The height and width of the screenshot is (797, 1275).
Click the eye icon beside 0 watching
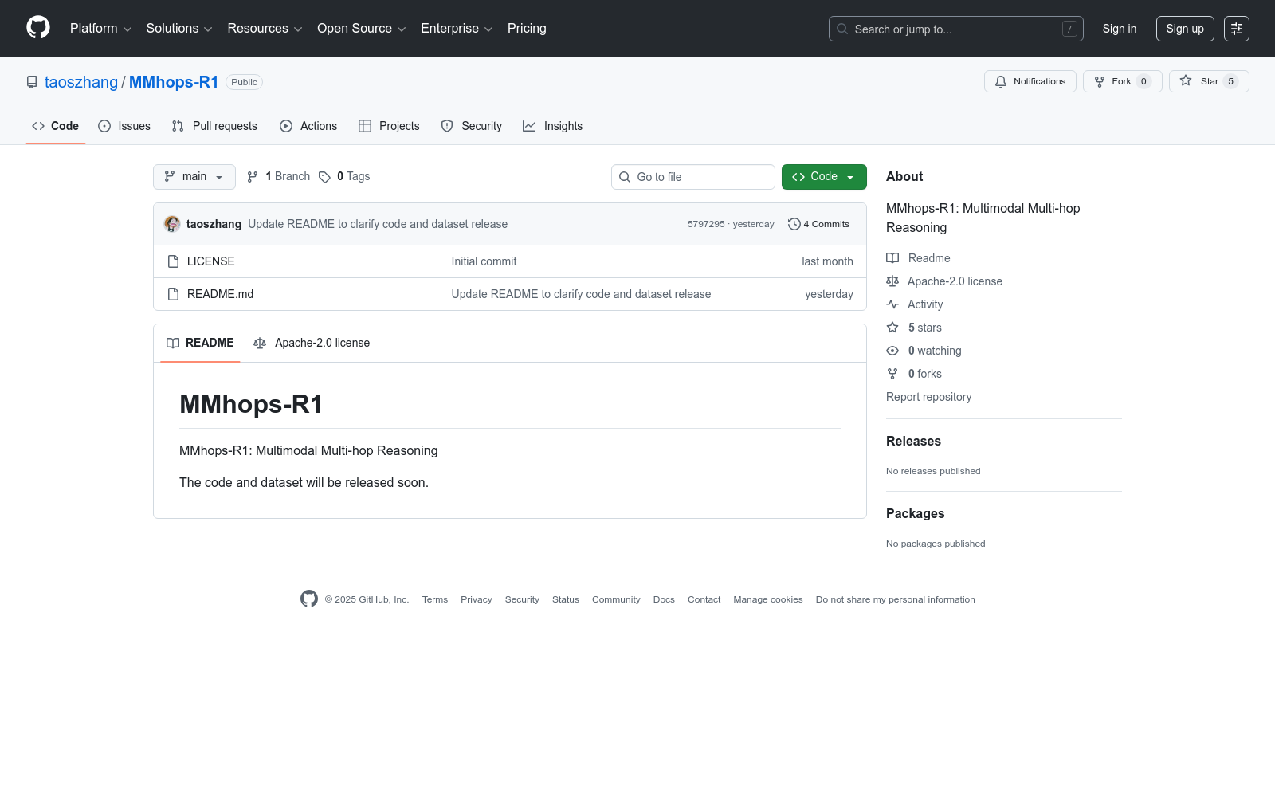click(892, 351)
